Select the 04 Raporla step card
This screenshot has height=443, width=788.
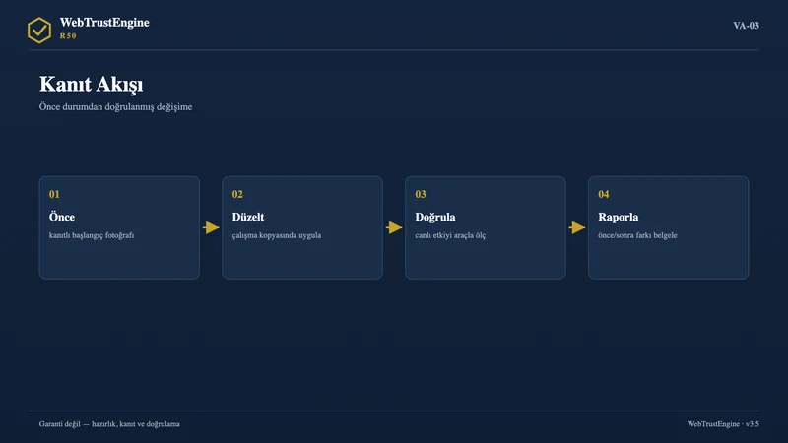669,227
